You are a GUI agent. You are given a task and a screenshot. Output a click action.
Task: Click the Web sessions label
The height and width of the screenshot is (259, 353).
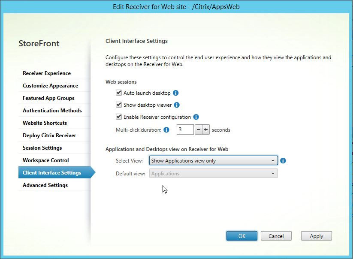pos(121,81)
